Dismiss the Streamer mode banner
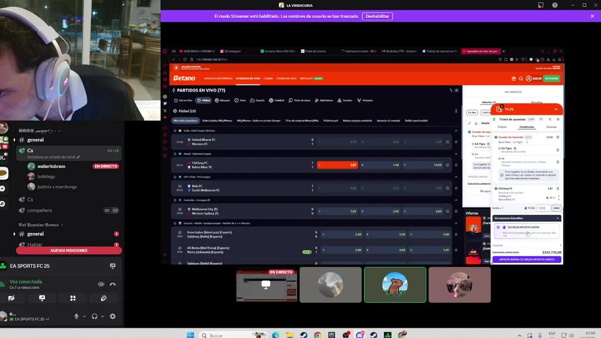This screenshot has width=601, height=338. [x=593, y=16]
